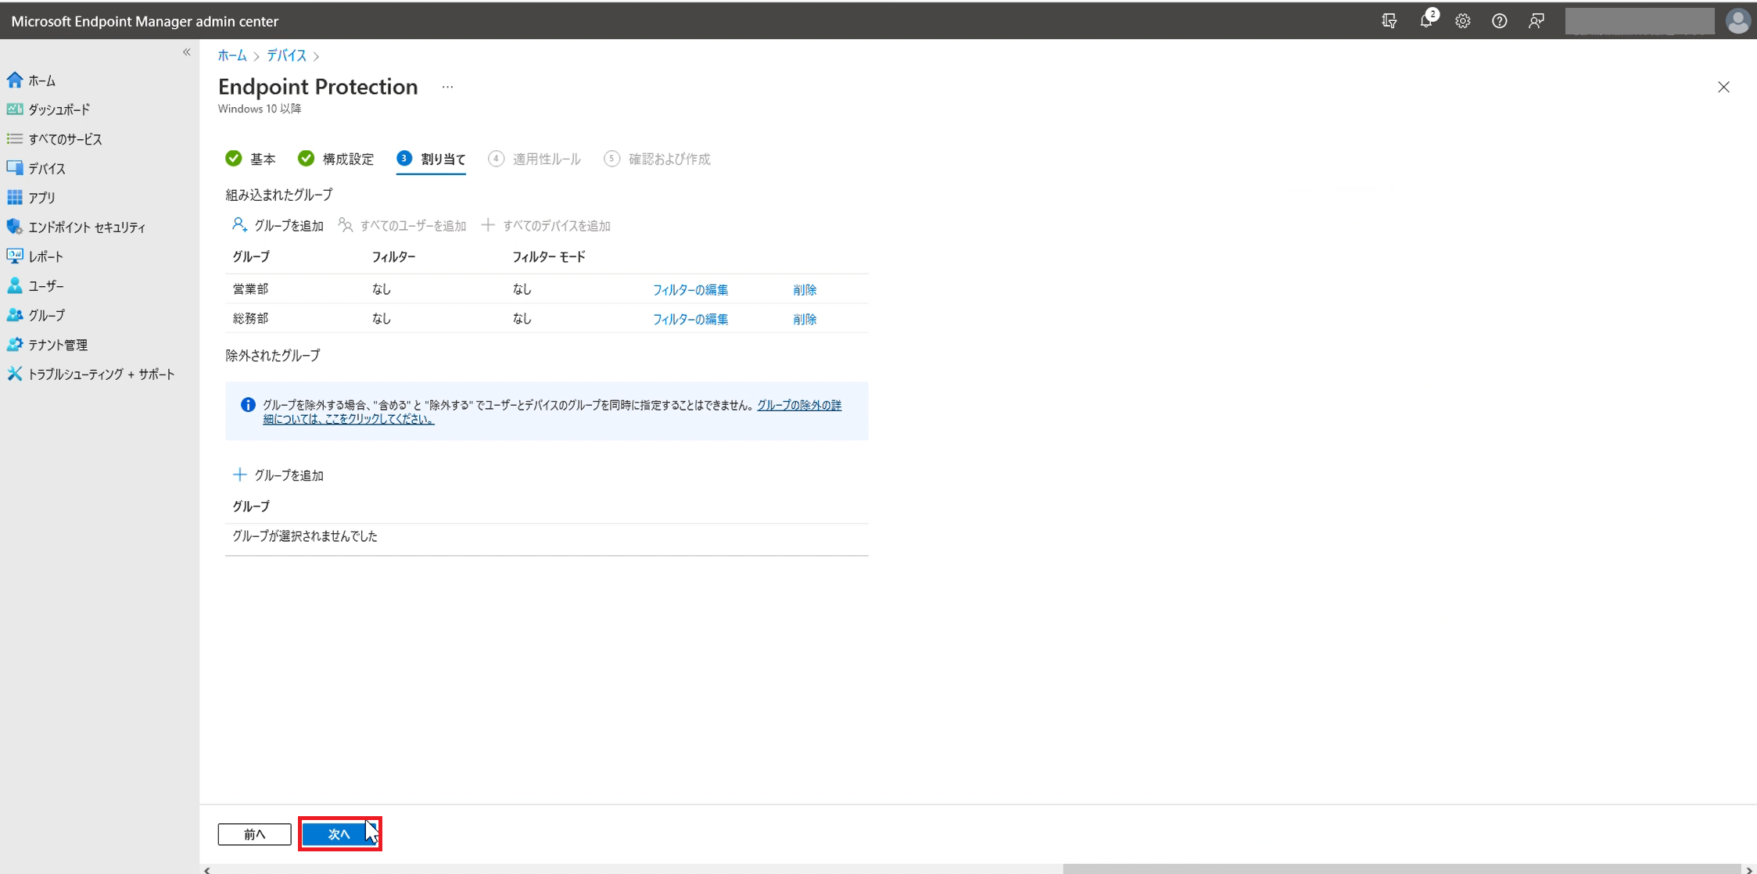This screenshot has width=1757, height=874.
Task: Open ユーザー in the sidebar
Action: point(35,286)
